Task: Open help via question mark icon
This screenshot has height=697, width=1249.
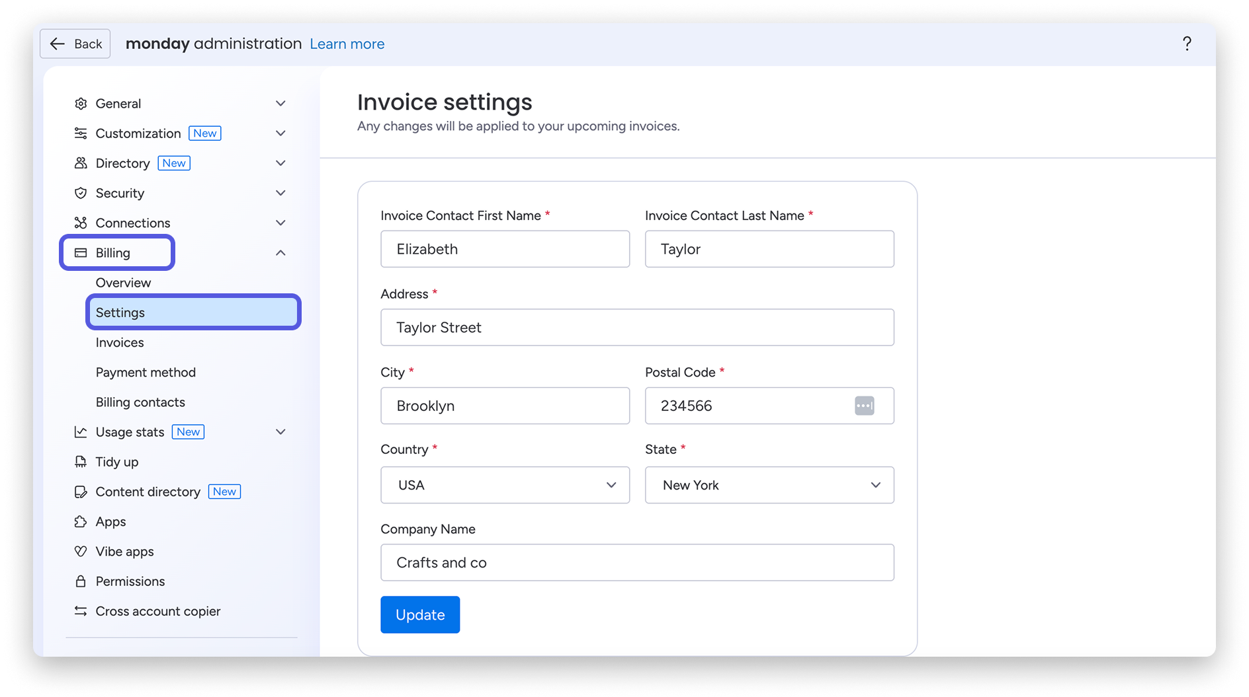Action: pyautogui.click(x=1187, y=44)
